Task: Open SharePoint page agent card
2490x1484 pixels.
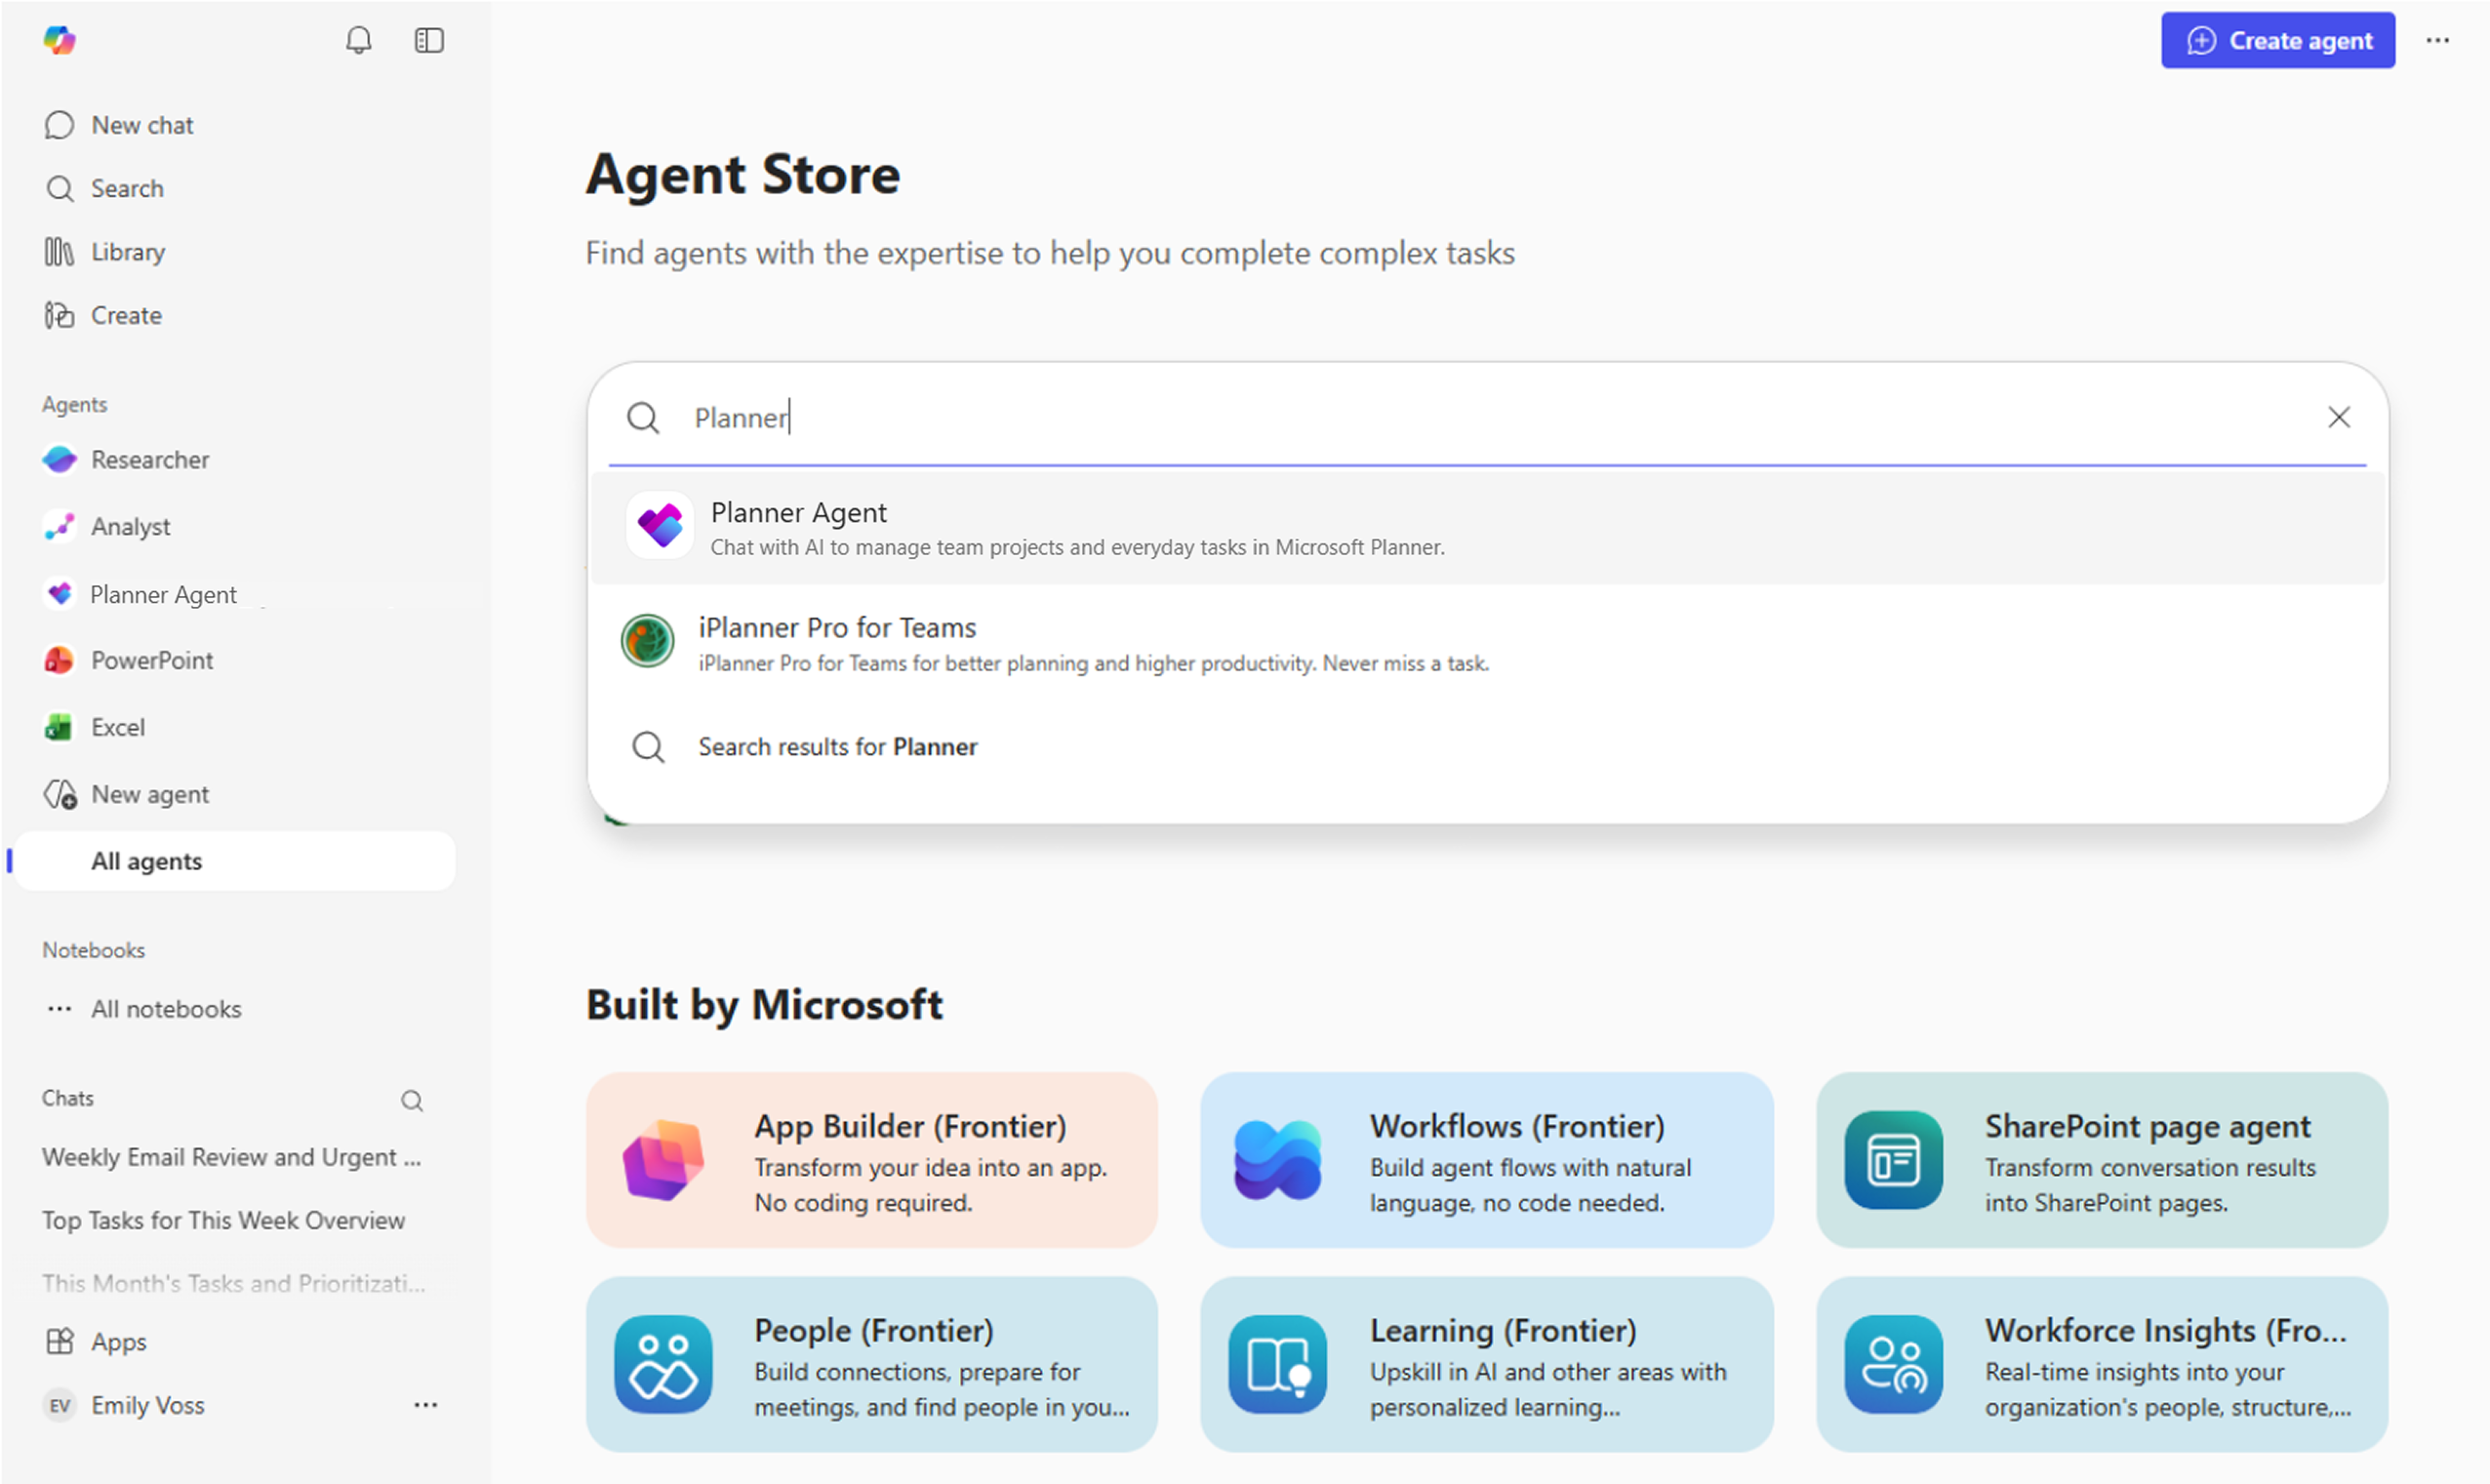Action: pos(2103,1160)
